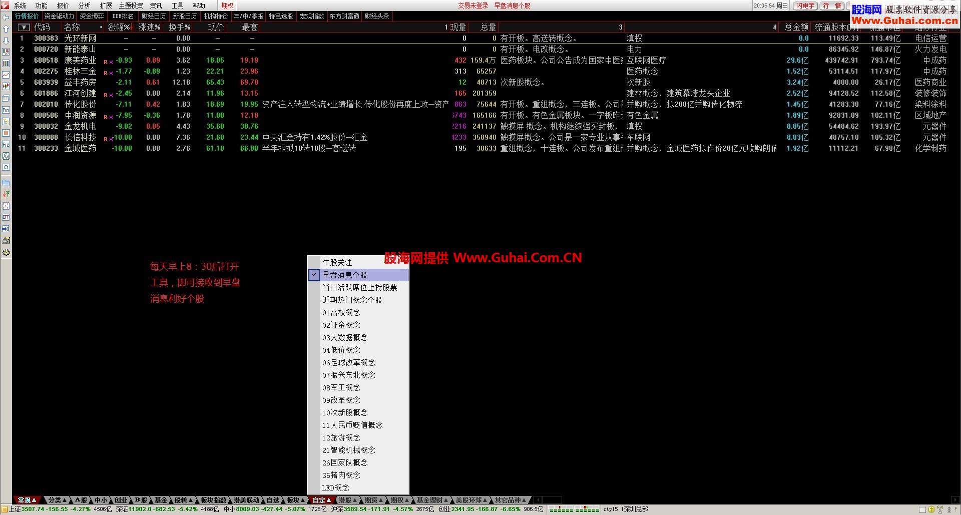Image resolution: width=961 pixels, height=515 pixels.
Task: Click the yellow circle icon in status bar tray
Action: coord(931,509)
